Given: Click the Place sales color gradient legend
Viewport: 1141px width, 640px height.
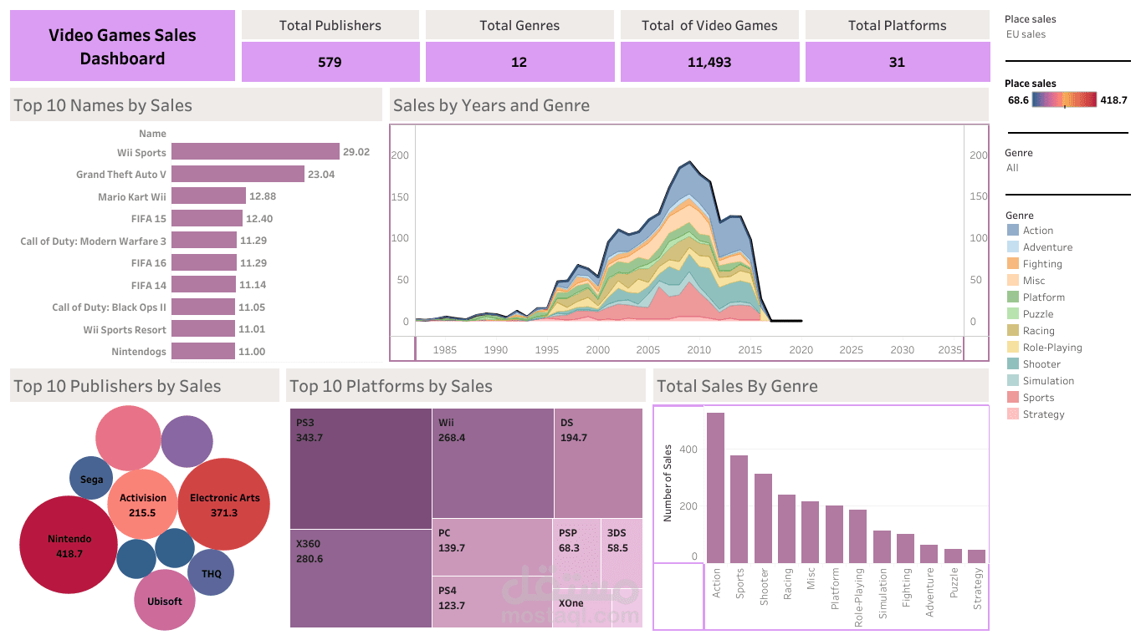Looking at the screenshot, I should [x=1064, y=100].
